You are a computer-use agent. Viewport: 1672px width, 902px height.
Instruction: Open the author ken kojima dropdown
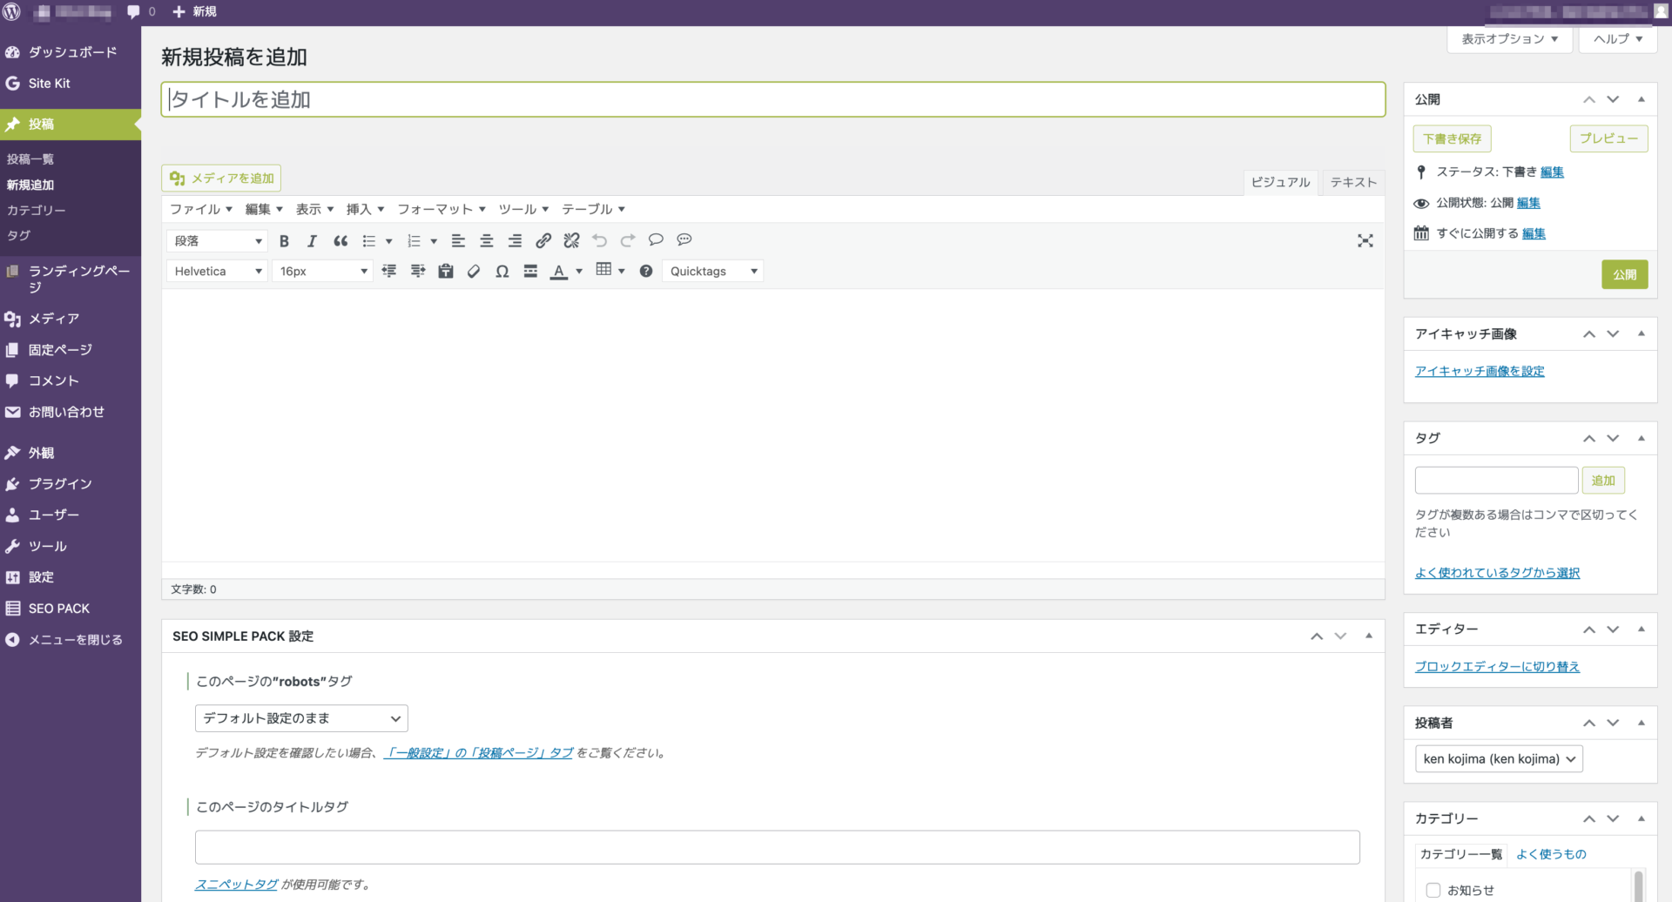point(1499,759)
